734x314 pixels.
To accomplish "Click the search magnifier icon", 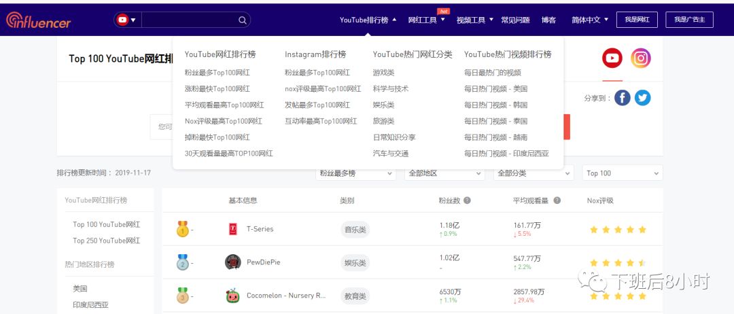I will coord(243,20).
